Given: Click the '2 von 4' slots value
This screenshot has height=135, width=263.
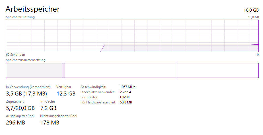Looking at the screenshot, I should click(126, 92).
